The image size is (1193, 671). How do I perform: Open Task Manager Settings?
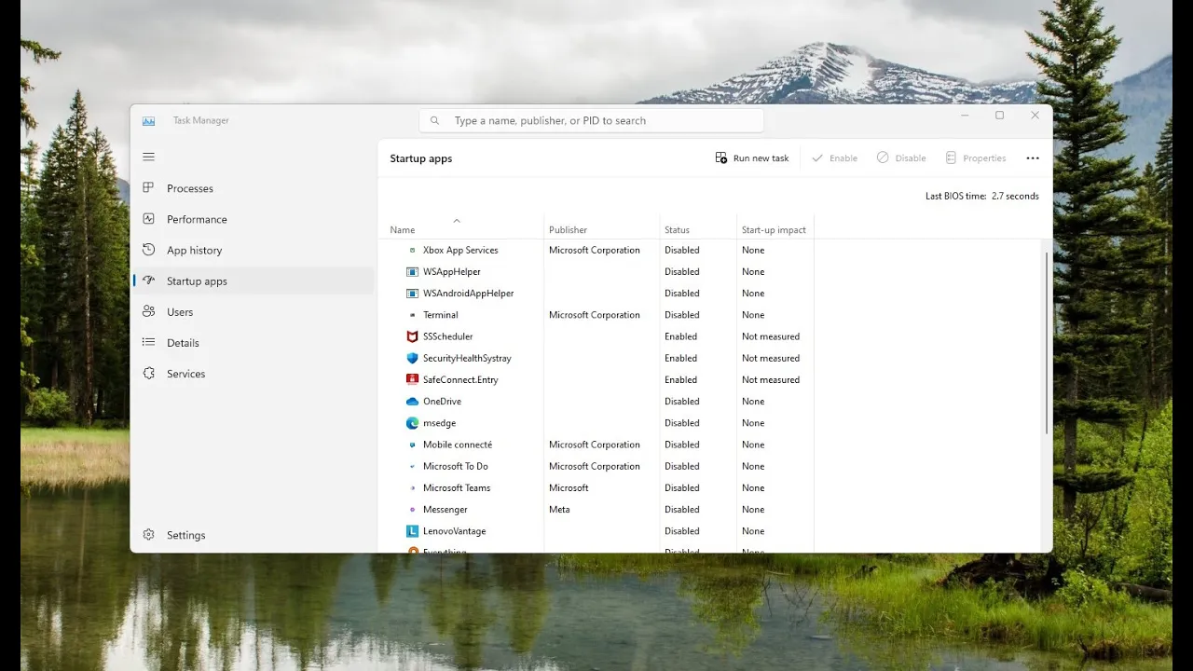(252, 535)
